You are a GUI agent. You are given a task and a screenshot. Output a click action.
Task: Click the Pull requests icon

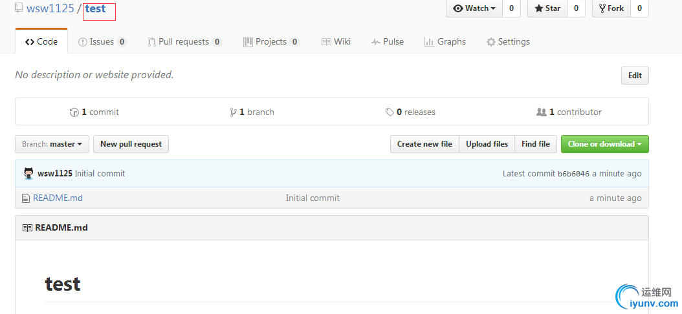(152, 42)
